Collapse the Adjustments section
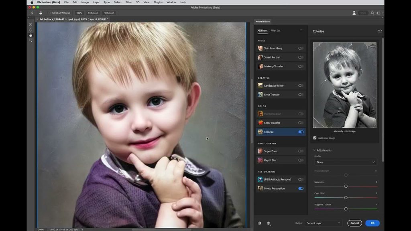 tap(315, 150)
